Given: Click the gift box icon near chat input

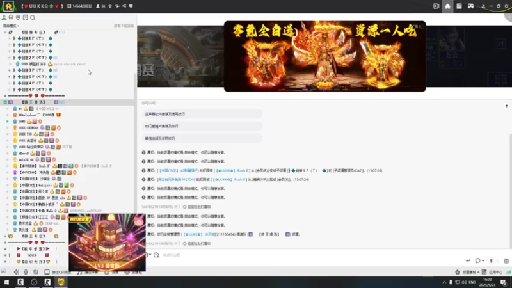Looking at the screenshot, I should [x=506, y=260].
